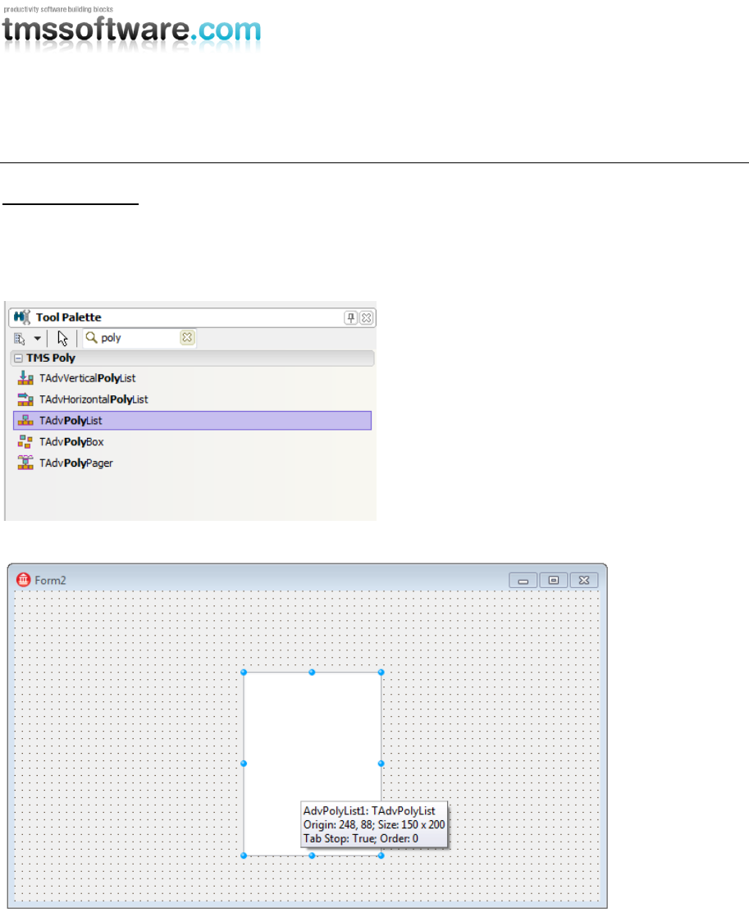Click the TAdvPolyBox component icon
This screenshot has height=917, width=749.
[x=25, y=441]
